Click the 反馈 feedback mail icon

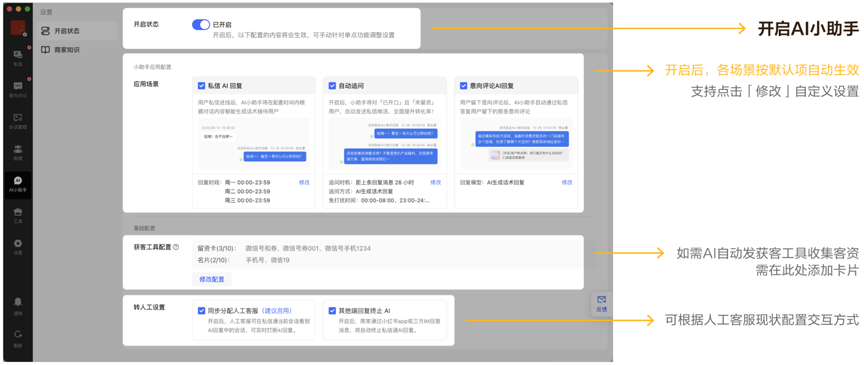[601, 303]
